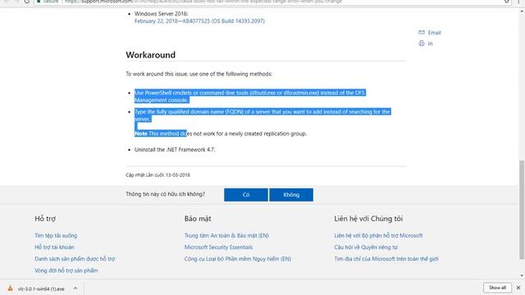Click the 'Windows Server 2016:' bullet text
This screenshot has height=295, width=525.
(162, 14)
